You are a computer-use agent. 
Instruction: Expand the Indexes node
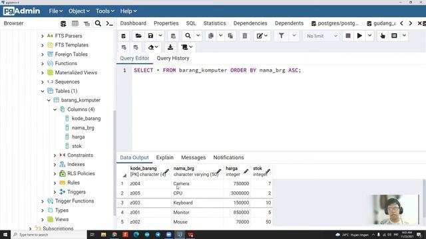tap(55, 165)
